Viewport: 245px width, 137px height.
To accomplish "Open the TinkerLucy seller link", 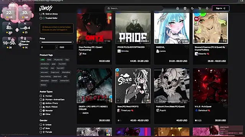I will click(126, 110).
